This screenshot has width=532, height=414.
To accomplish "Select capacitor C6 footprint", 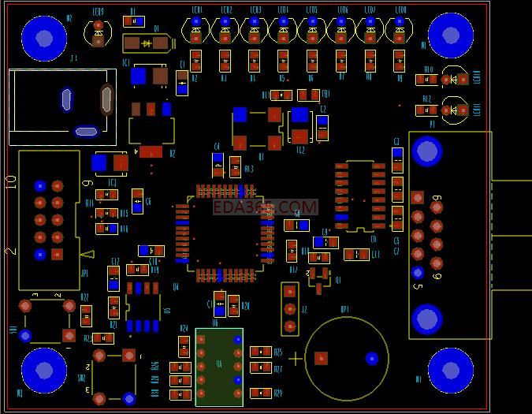I will [137, 202].
